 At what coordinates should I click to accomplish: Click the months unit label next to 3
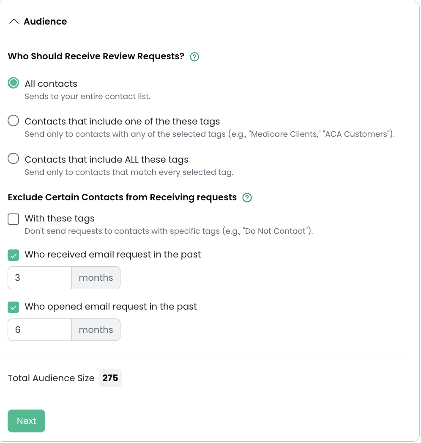(x=96, y=278)
